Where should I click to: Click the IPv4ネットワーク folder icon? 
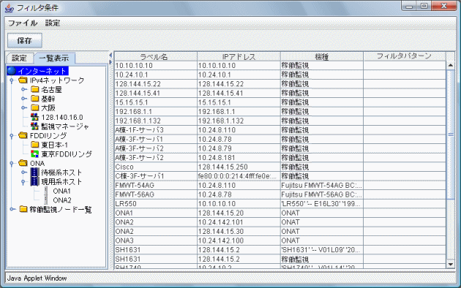[23, 80]
